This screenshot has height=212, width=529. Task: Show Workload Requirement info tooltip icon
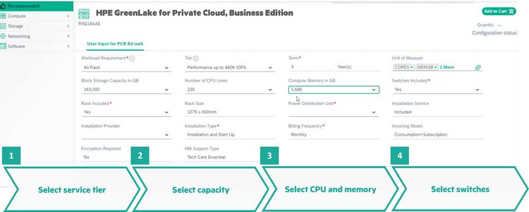pos(132,59)
